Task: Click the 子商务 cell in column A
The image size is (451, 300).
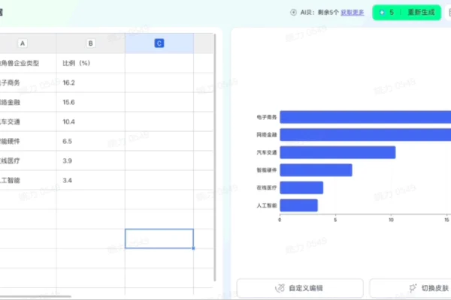Action: (x=29, y=82)
